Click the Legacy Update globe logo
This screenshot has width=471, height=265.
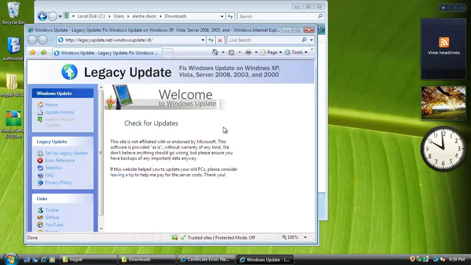pyautogui.click(x=70, y=72)
